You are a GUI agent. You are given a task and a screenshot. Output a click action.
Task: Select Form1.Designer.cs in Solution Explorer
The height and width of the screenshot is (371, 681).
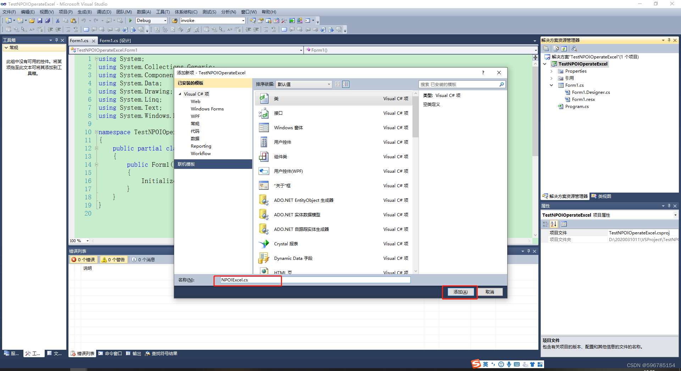[591, 92]
